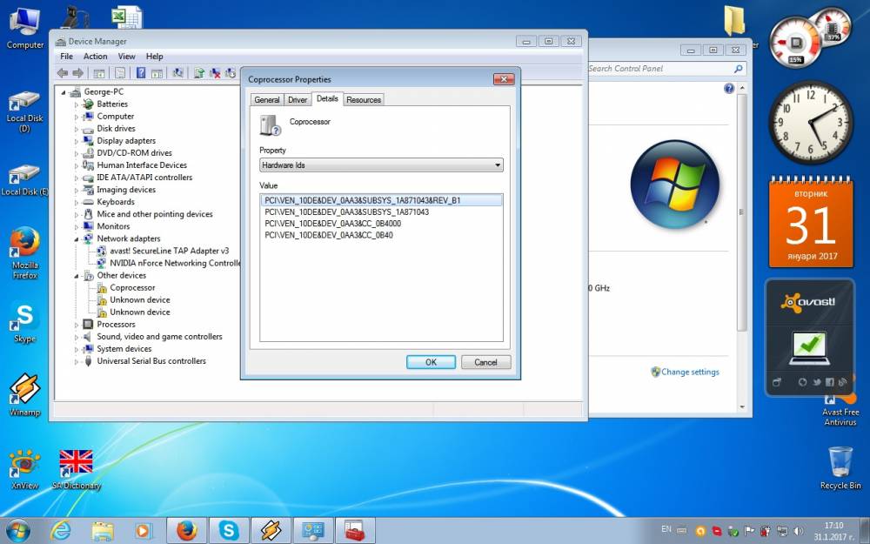Collapse the George-PC root node
Viewport: 870px width, 544px height.
coord(64,92)
